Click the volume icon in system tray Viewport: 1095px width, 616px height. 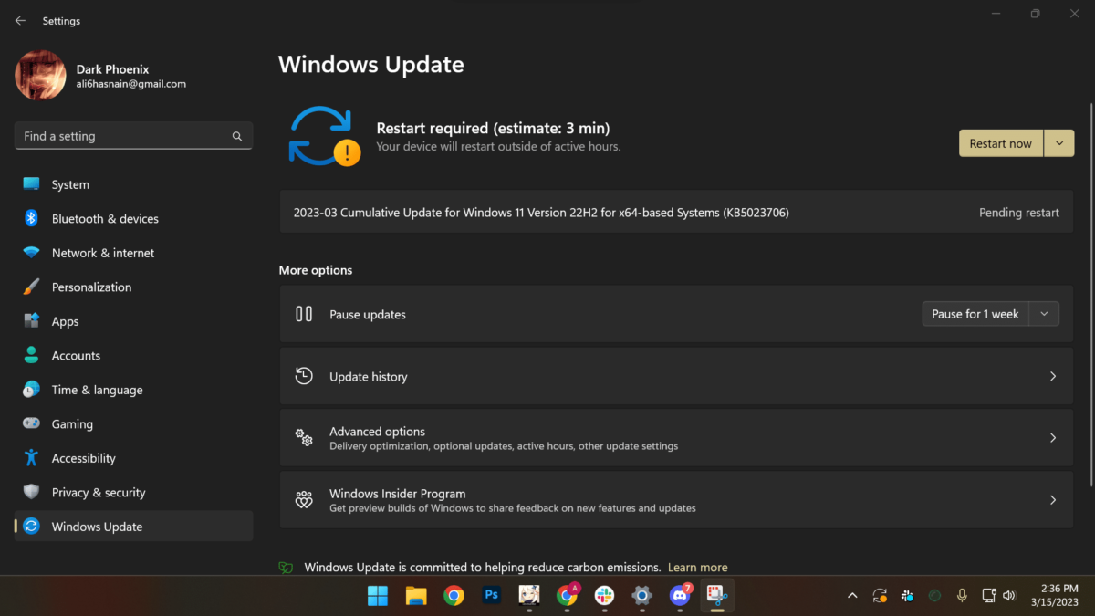1009,596
